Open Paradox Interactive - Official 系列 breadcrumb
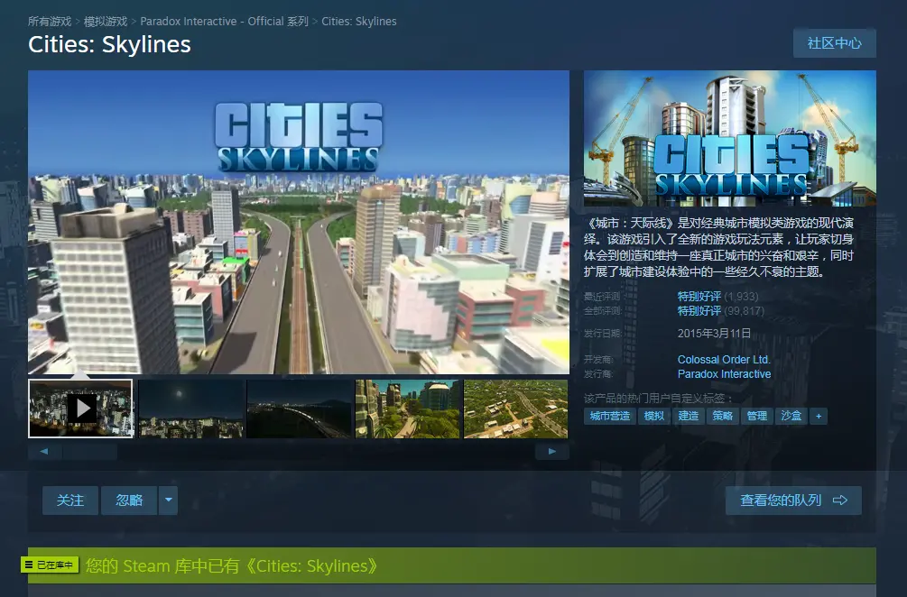Viewport: 907px width, 597px height. (224, 22)
